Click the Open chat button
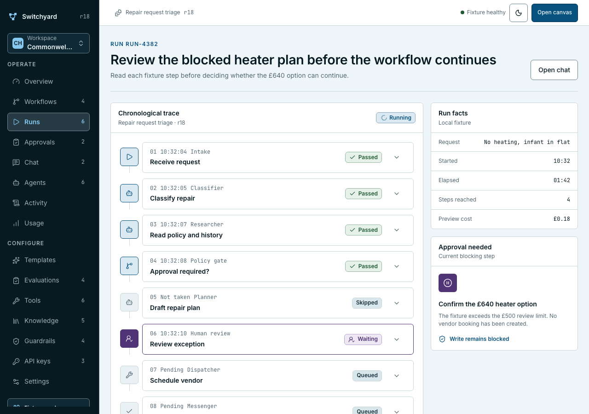Viewport: 589px width, 414px height. coord(554,70)
